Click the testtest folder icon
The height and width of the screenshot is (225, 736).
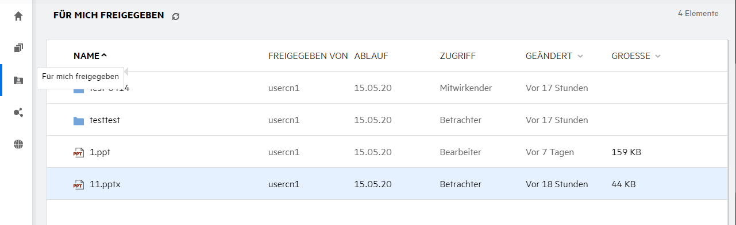pos(79,121)
